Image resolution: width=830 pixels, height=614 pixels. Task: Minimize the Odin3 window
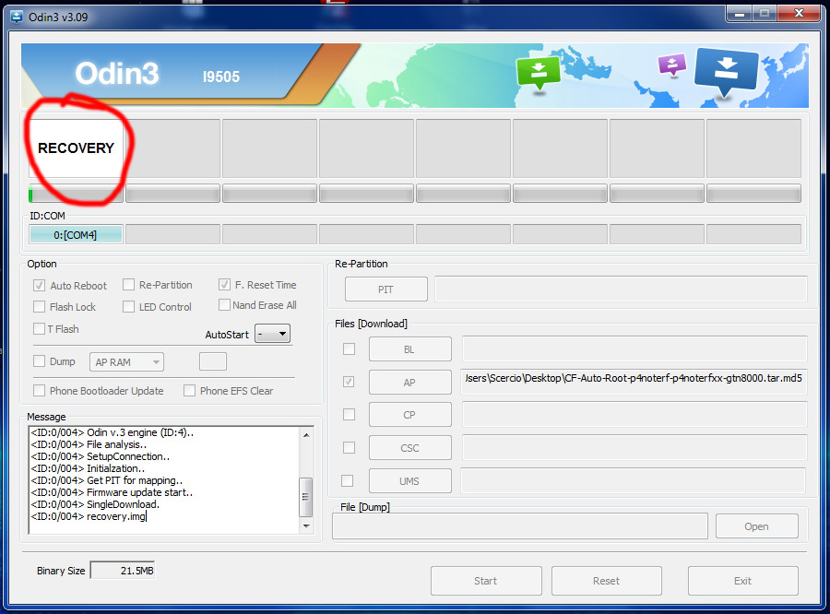point(739,14)
